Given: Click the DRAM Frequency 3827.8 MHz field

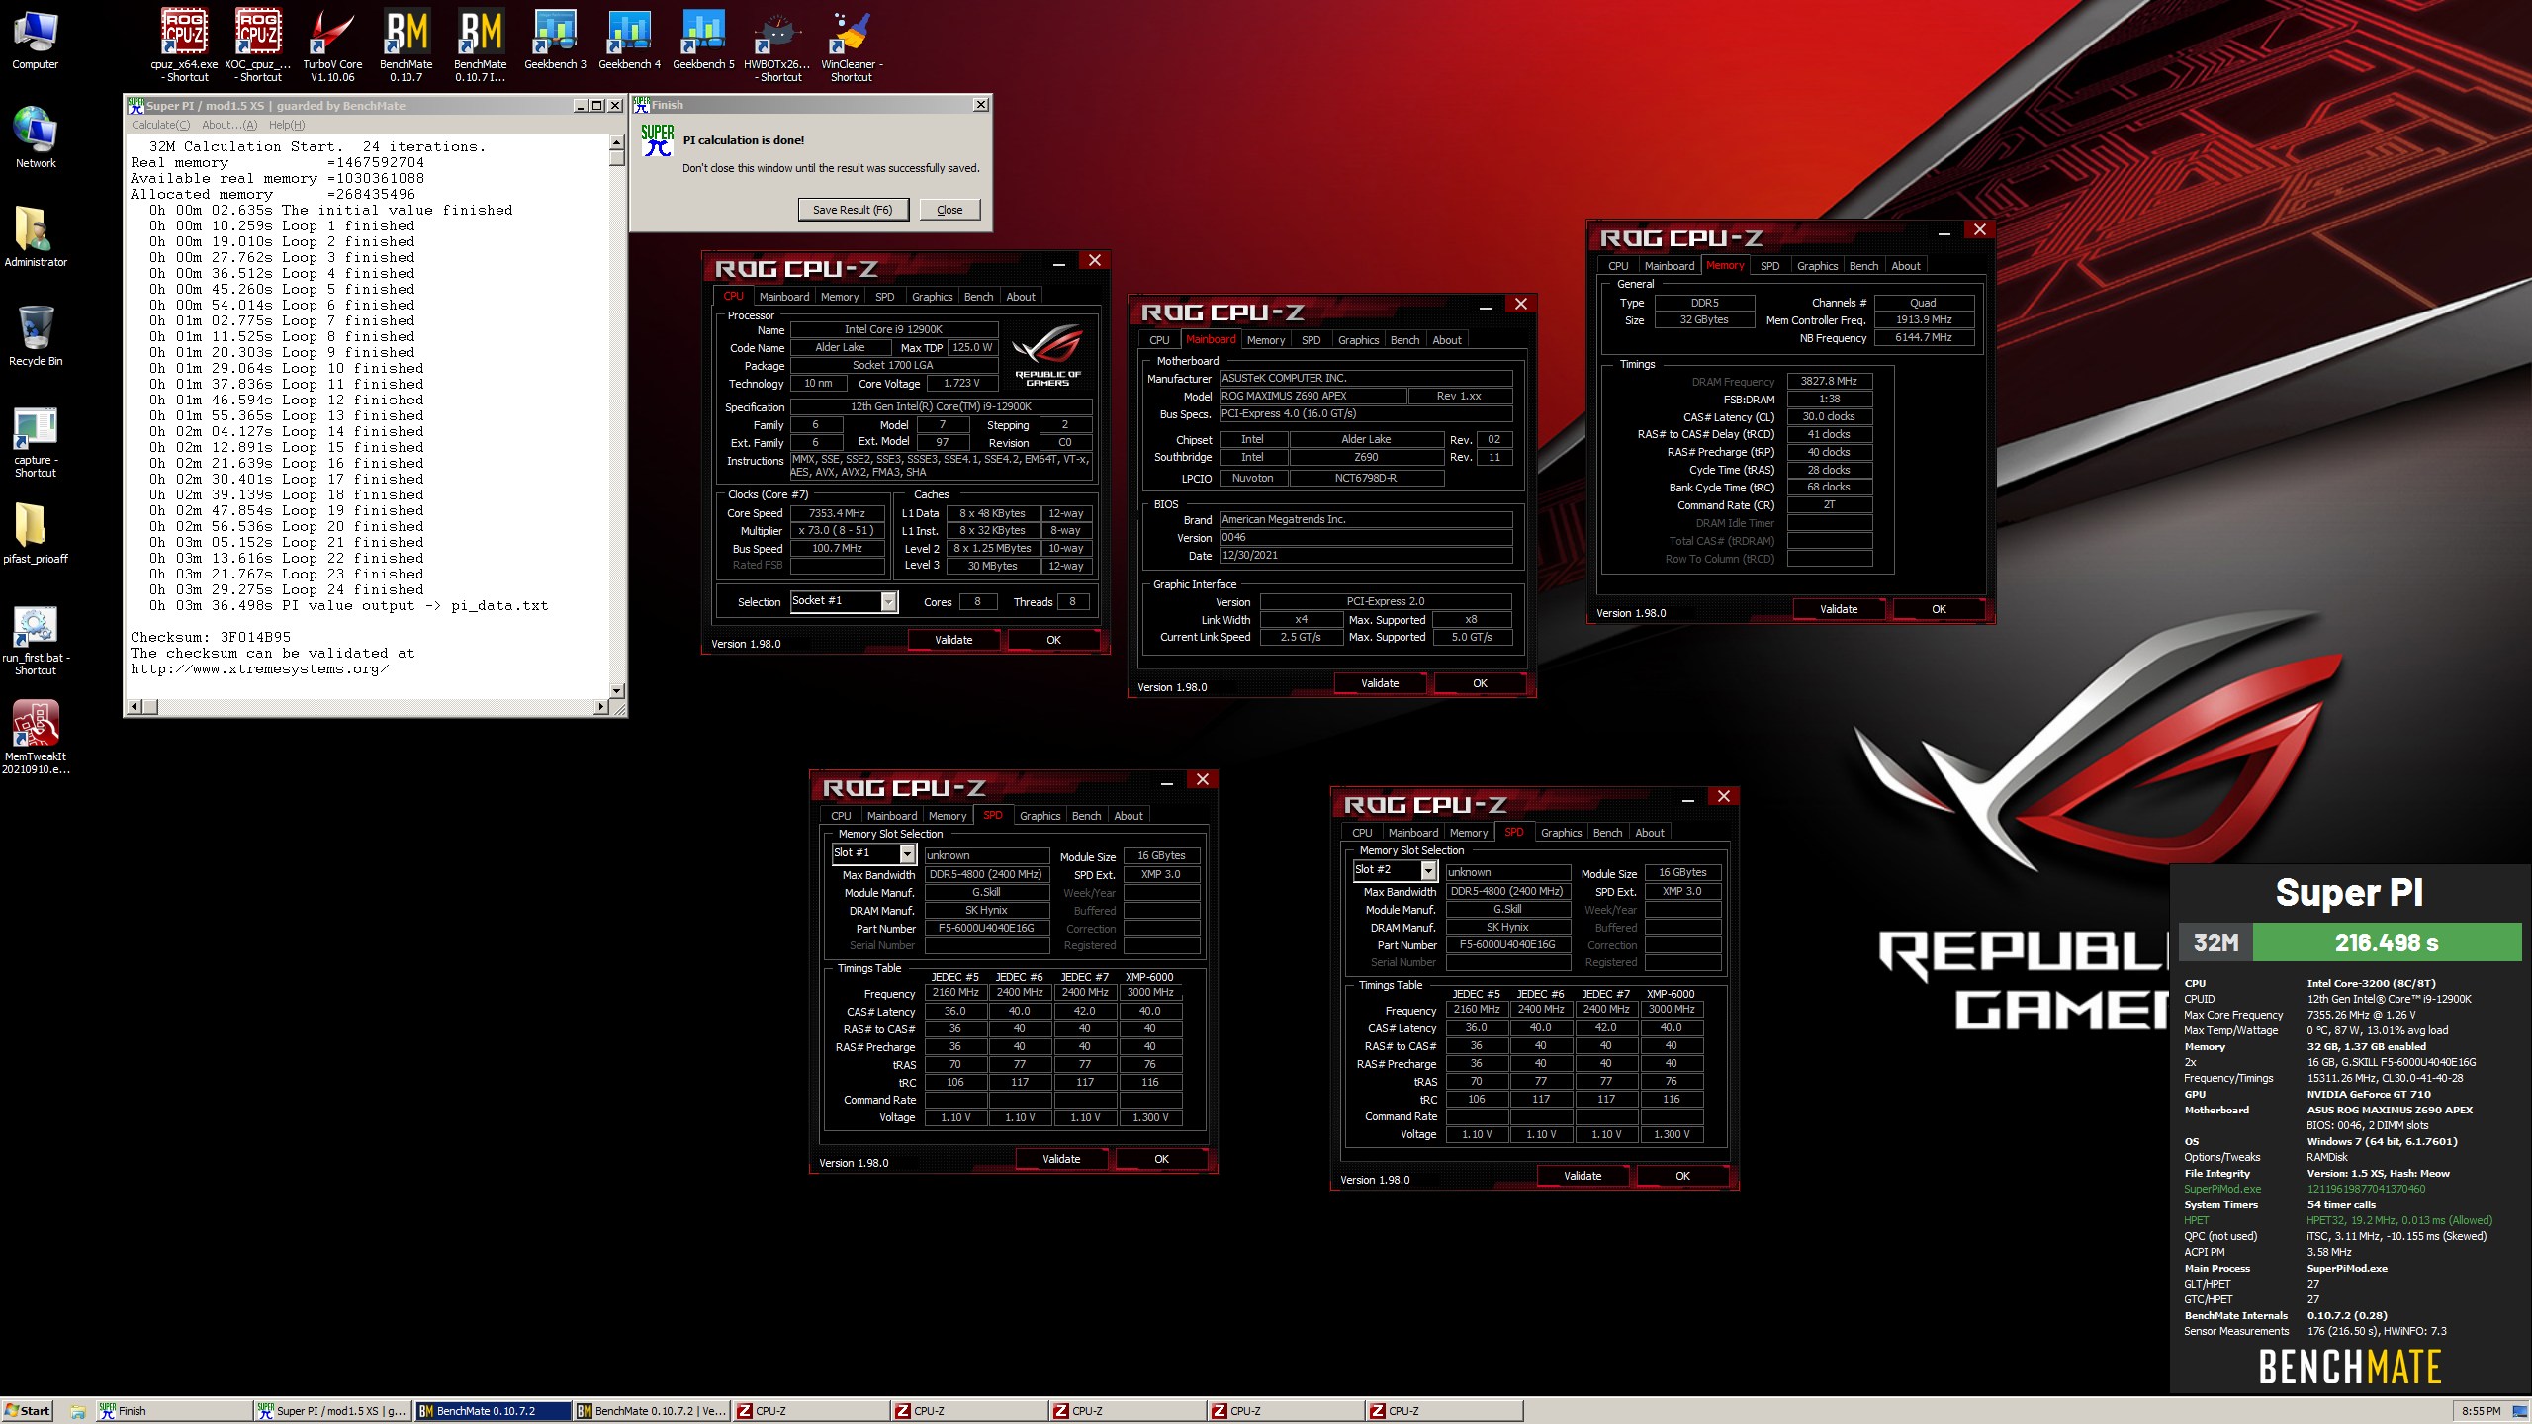Looking at the screenshot, I should (1829, 381).
